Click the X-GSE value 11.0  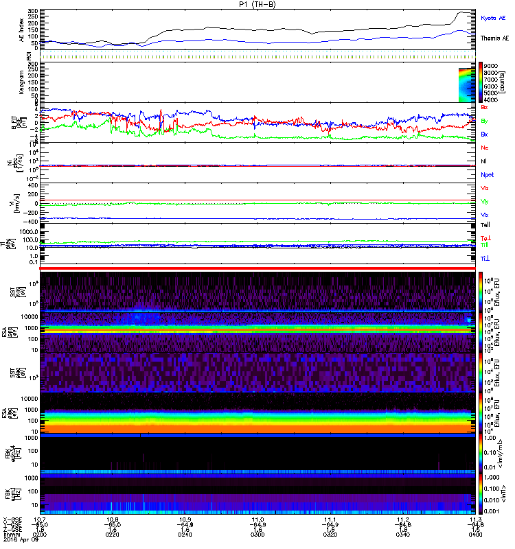point(257,519)
